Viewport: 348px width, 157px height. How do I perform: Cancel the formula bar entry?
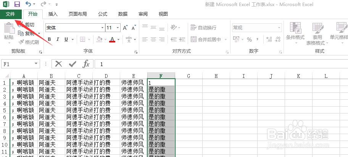(59, 64)
